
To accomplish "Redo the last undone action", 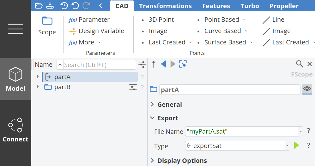I will [x=86, y=6].
